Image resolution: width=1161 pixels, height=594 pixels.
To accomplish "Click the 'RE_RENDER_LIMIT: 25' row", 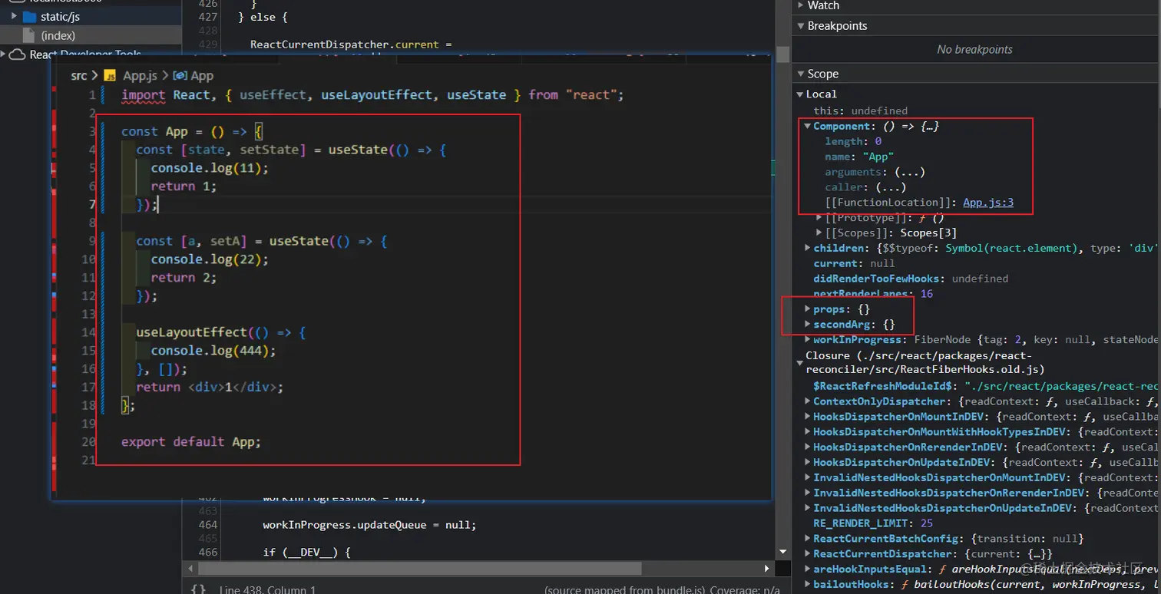I will point(872,523).
